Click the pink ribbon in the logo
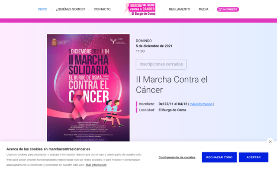The image size is (277, 173). (127, 9)
